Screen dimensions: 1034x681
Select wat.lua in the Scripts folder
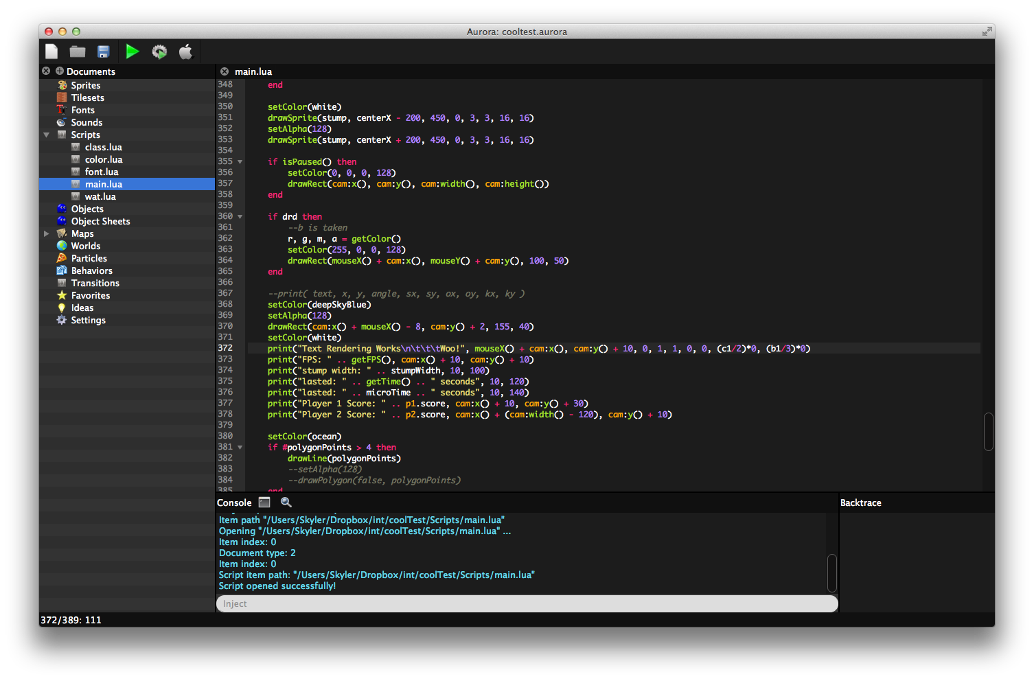tap(100, 196)
